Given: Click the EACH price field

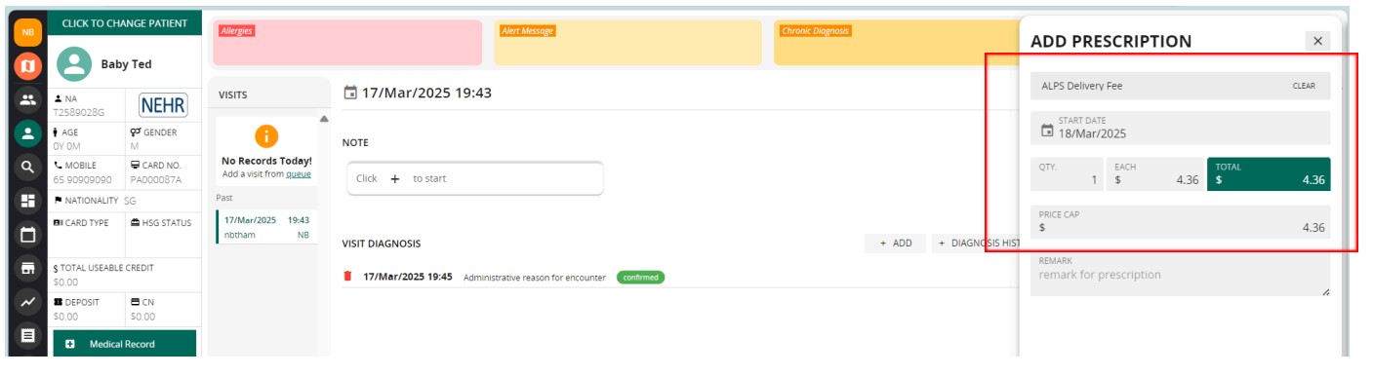Looking at the screenshot, I should [x=1155, y=174].
